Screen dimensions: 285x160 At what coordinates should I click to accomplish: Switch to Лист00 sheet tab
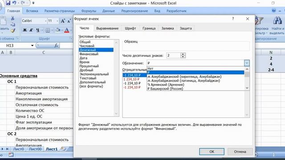[35, 149]
